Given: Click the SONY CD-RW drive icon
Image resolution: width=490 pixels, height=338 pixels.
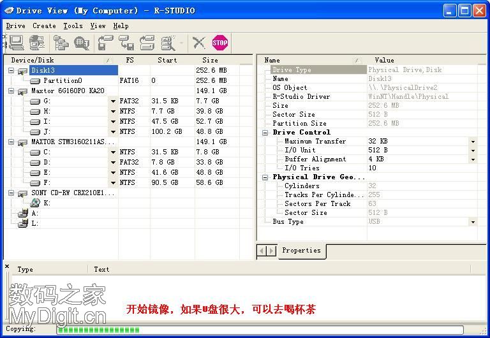Looking at the screenshot, I should [22, 194].
